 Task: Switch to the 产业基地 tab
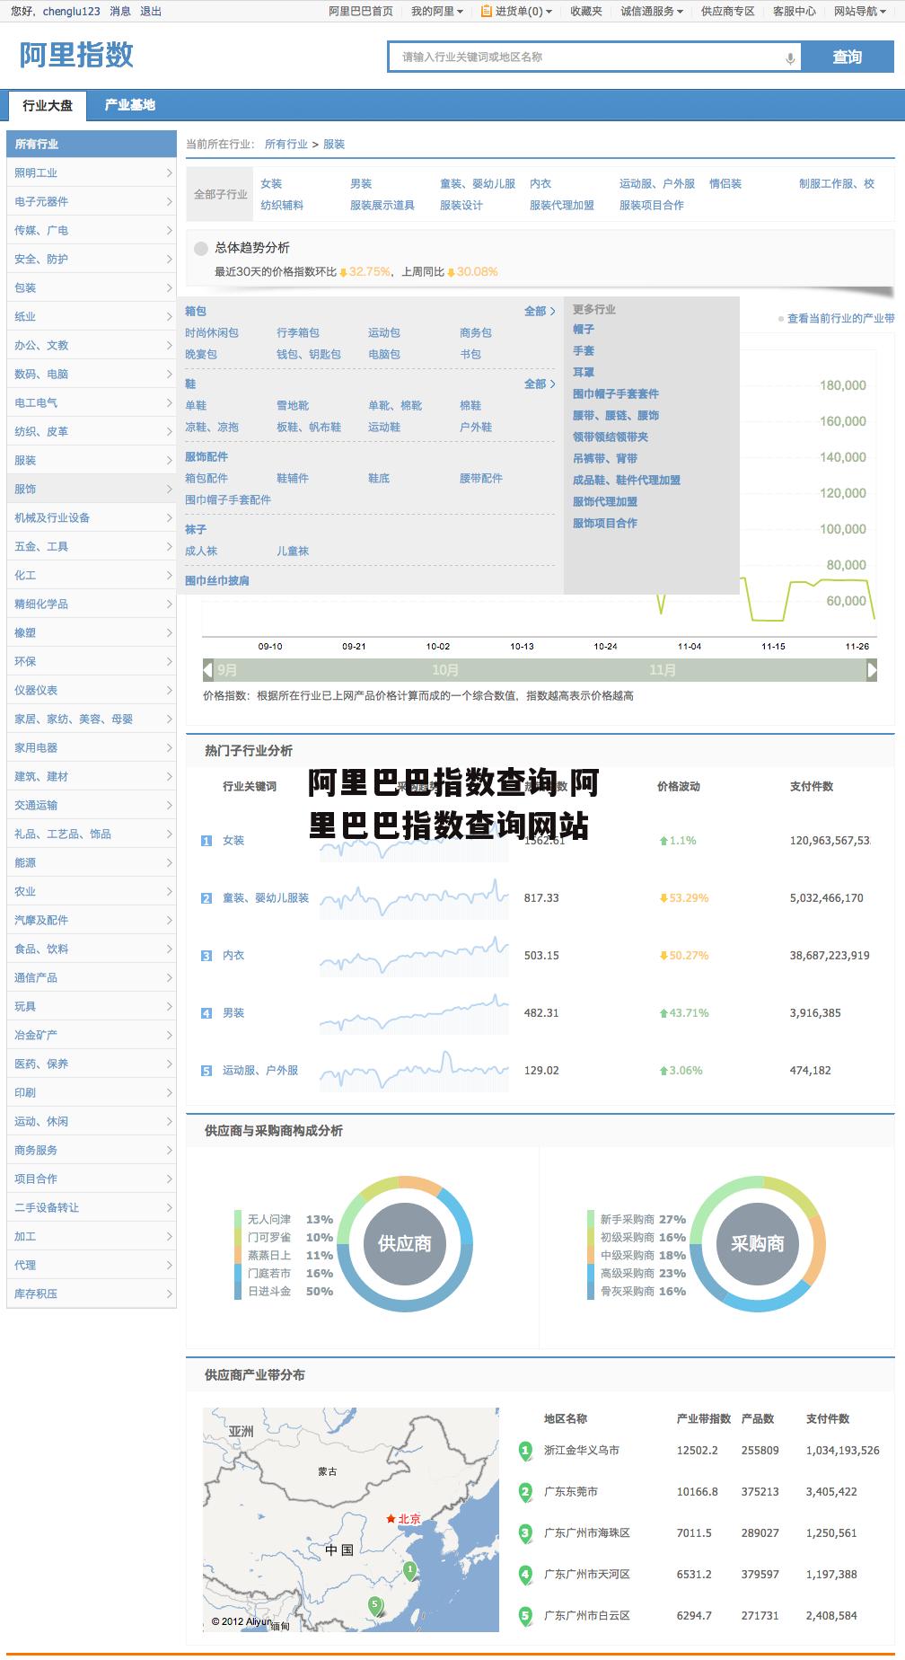tap(129, 105)
